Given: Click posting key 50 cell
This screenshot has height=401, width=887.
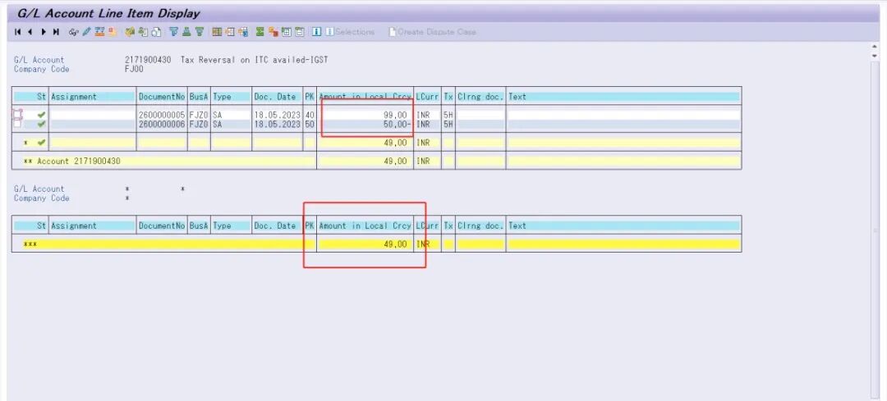Looking at the screenshot, I should (310, 124).
